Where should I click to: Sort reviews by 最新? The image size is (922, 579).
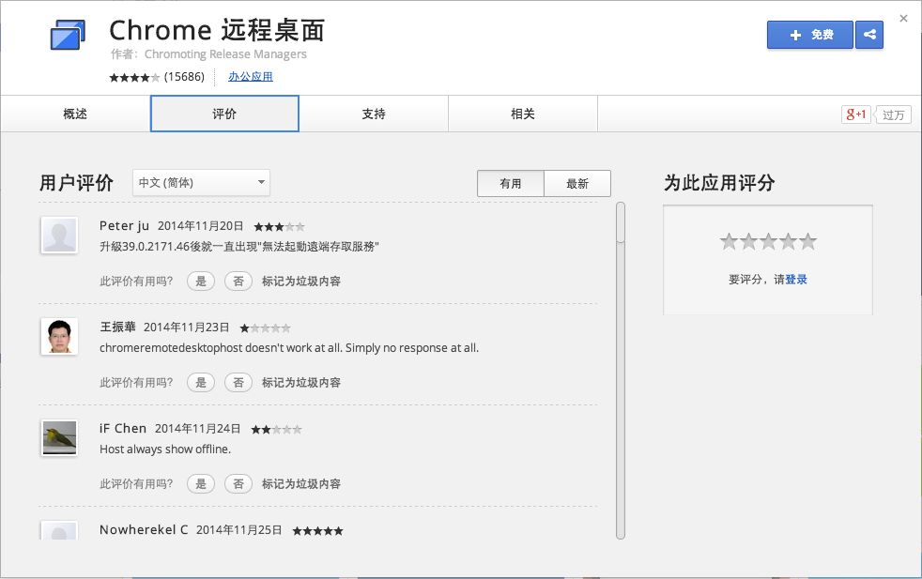click(577, 183)
